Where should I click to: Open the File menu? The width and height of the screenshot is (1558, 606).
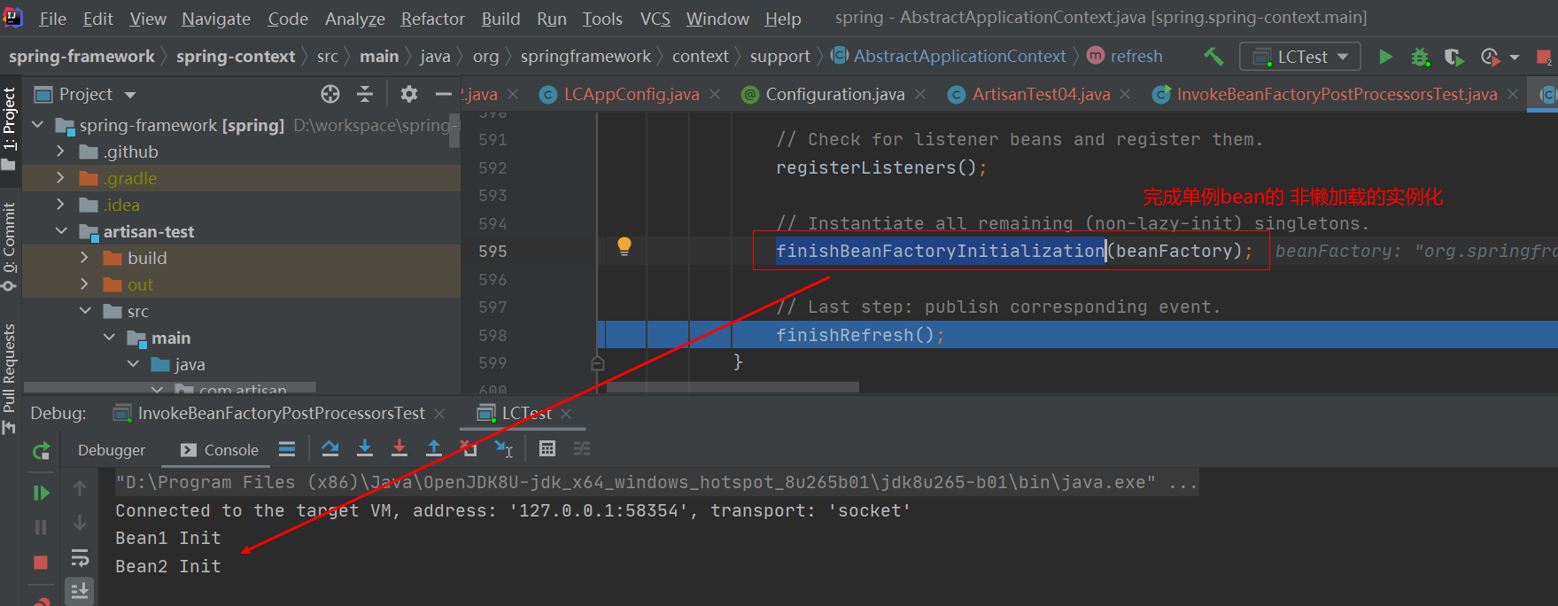52,19
